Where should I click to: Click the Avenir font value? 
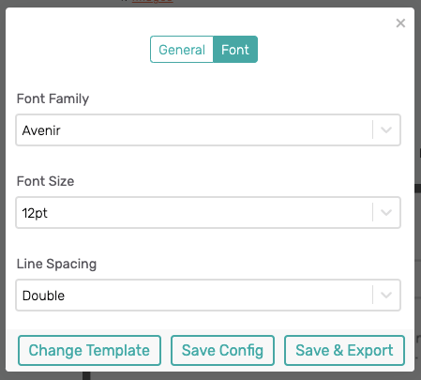point(41,130)
